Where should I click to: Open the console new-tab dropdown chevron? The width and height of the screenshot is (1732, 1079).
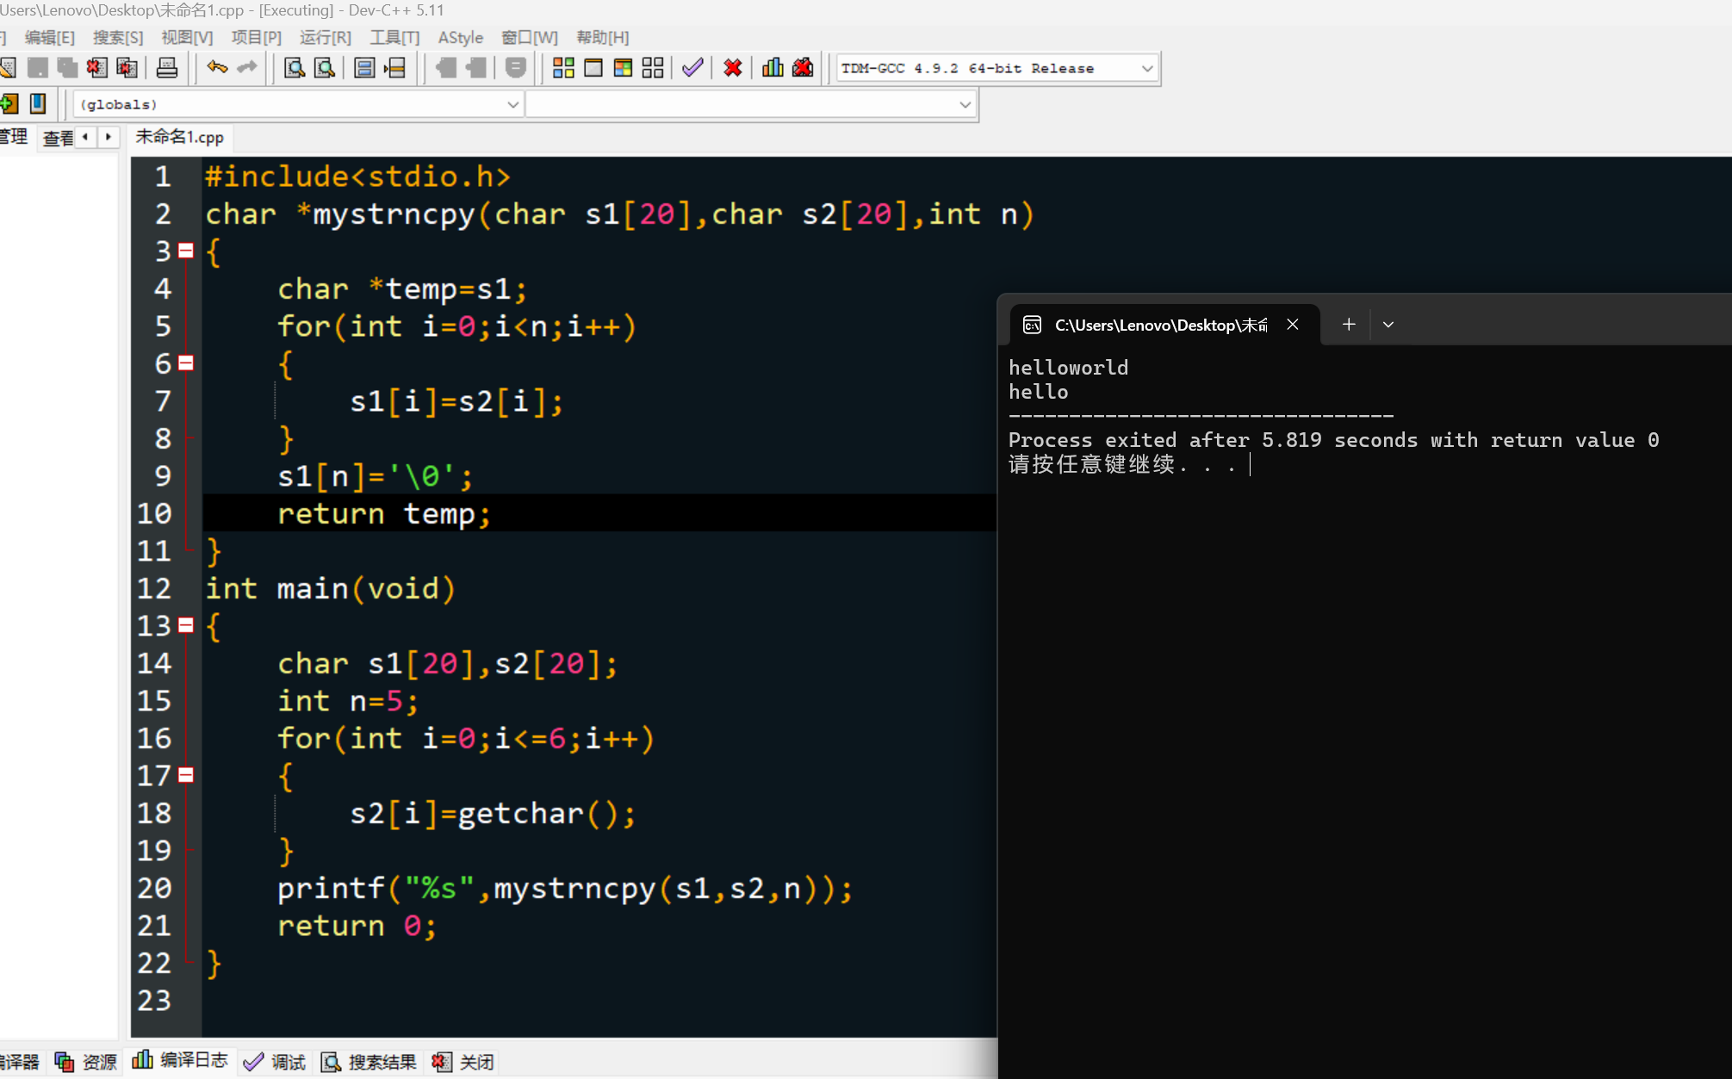pos(1387,325)
